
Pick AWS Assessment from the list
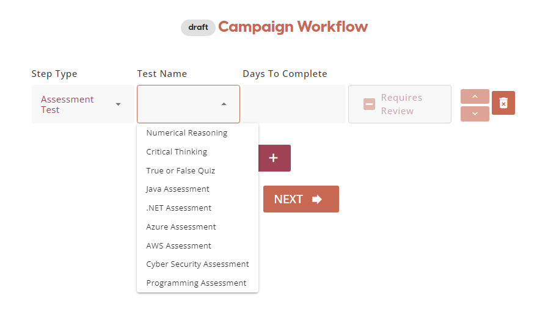click(x=178, y=246)
